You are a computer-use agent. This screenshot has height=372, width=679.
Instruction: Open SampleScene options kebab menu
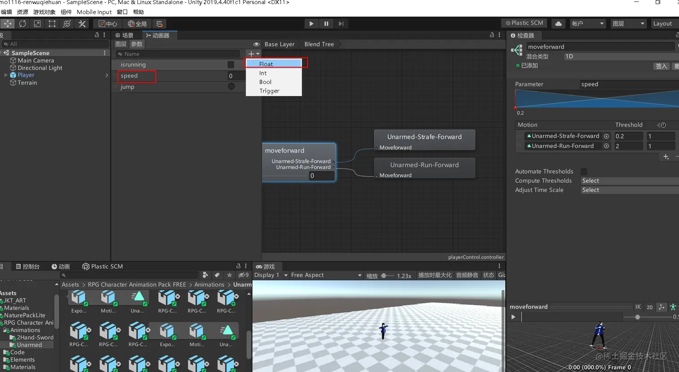tap(105, 53)
